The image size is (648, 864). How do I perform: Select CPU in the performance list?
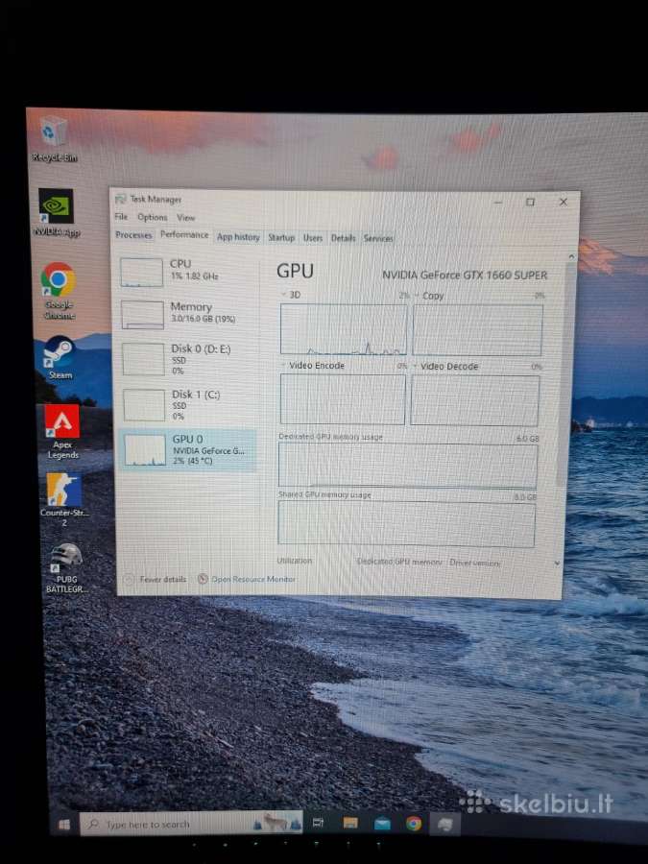point(186,272)
